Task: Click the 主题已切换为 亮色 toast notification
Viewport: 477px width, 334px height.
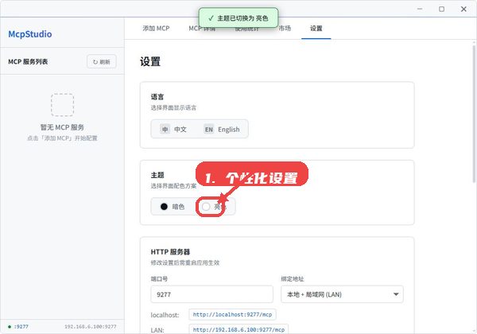Action: click(238, 18)
